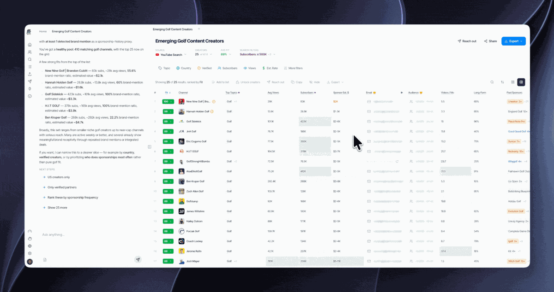The width and height of the screenshot is (554, 292).
Task: Open the blue Export dropdown button
Action: pos(513,41)
